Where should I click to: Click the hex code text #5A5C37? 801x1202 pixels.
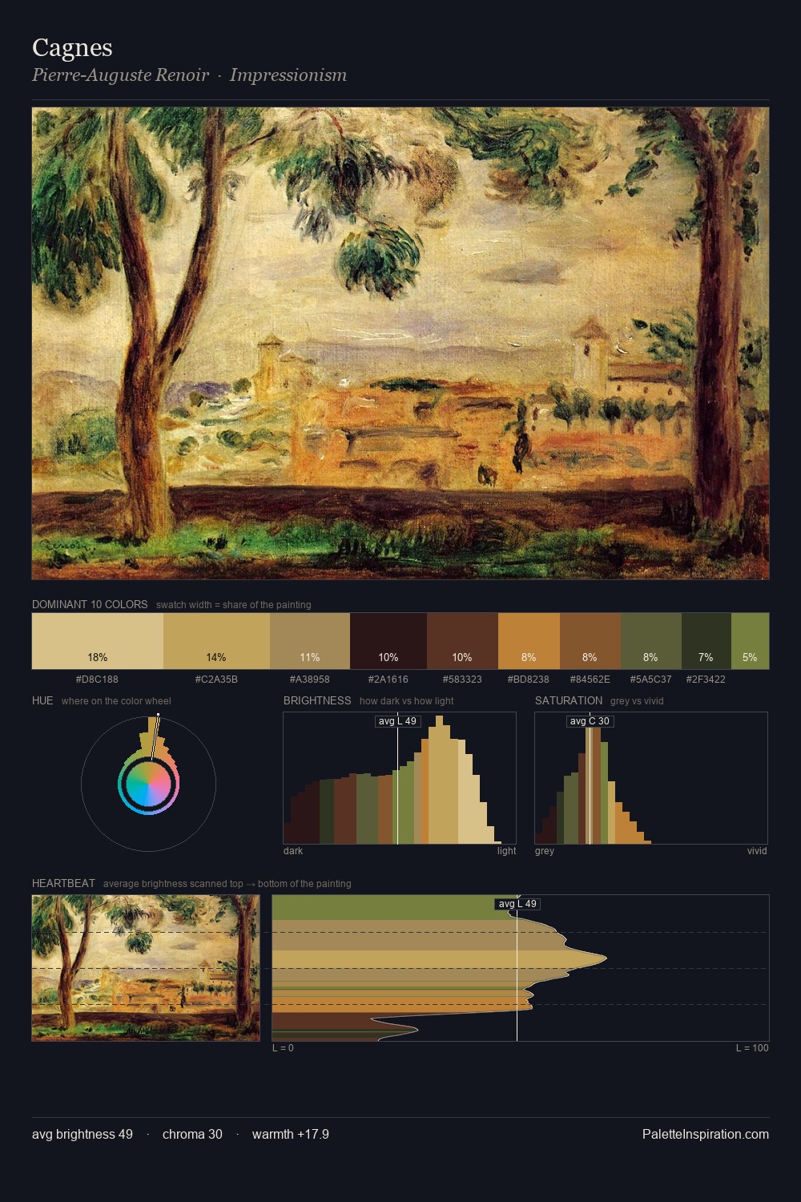tap(651, 679)
